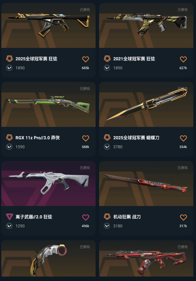Click the orange tier icon beside 2025全球冠军赛 狂徒
The image size is (196, 281).
9,59
